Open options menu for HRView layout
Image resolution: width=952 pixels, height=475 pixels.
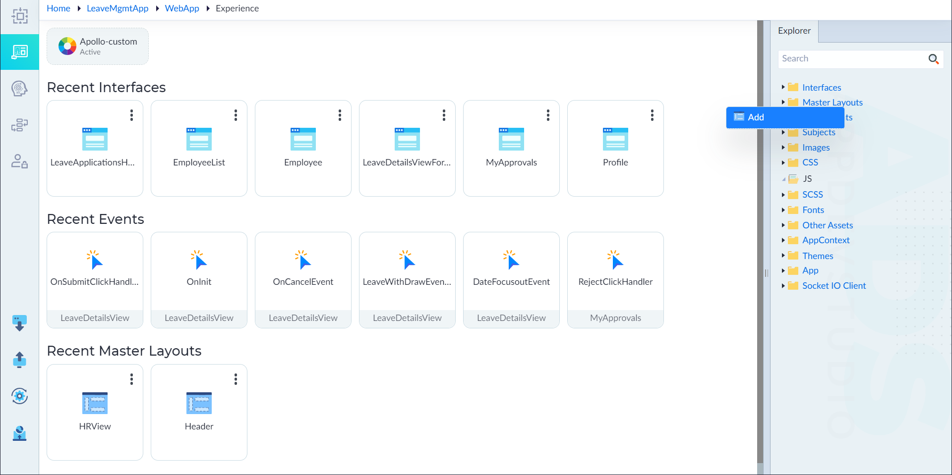pos(131,379)
